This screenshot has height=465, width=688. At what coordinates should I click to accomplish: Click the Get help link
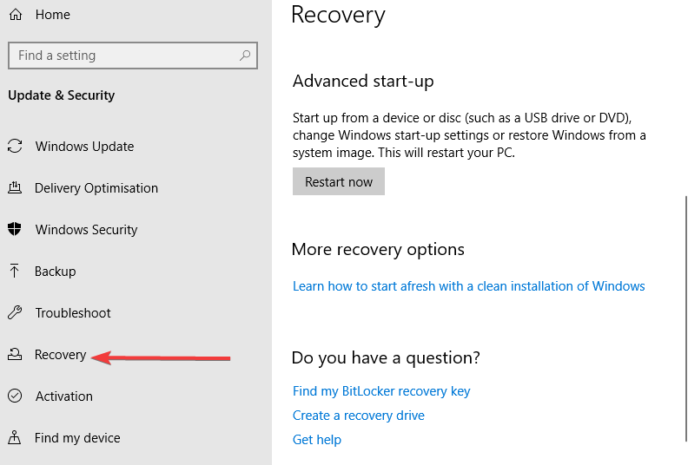[317, 440]
